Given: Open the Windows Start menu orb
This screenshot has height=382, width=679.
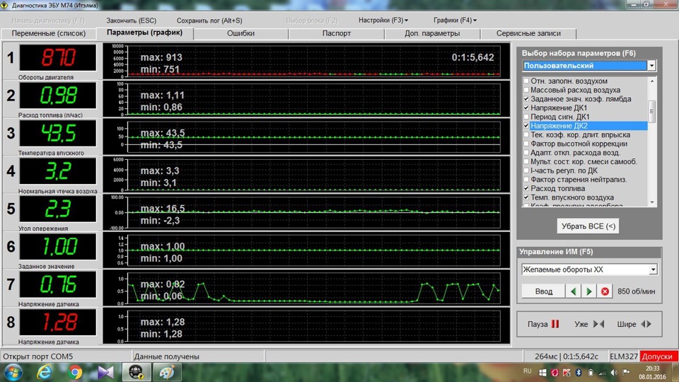Looking at the screenshot, I should click(x=13, y=372).
